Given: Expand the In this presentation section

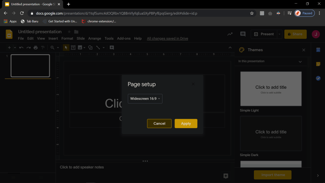Looking at the screenshot, I should [300, 61].
